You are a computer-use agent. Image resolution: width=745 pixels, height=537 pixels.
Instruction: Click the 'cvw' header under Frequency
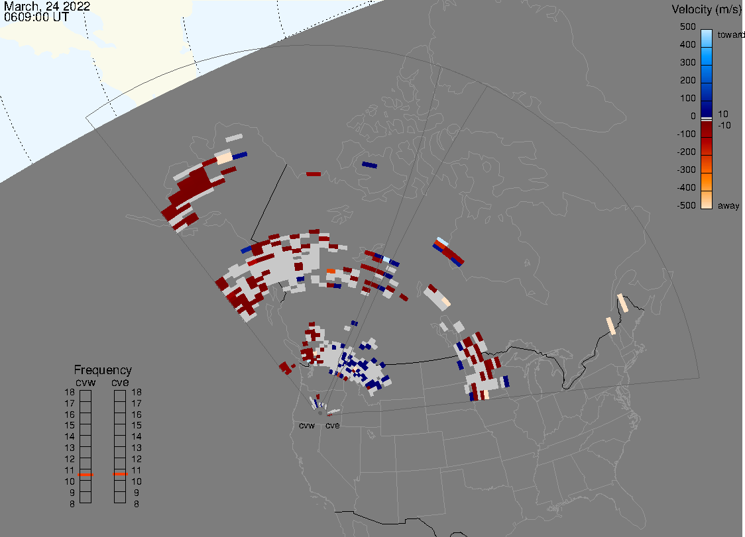(x=85, y=381)
